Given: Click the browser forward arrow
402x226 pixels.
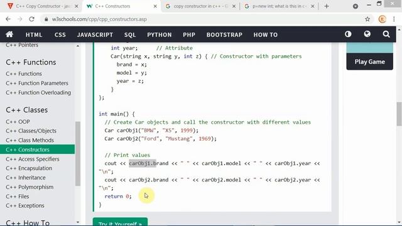Looking at the screenshot, I should tap(19, 19).
